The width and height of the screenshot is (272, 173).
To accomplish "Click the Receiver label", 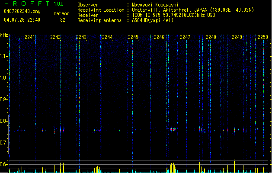I will point(88,15).
